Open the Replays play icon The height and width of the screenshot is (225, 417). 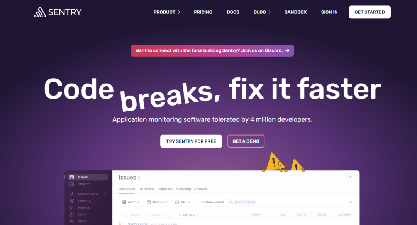[72, 208]
